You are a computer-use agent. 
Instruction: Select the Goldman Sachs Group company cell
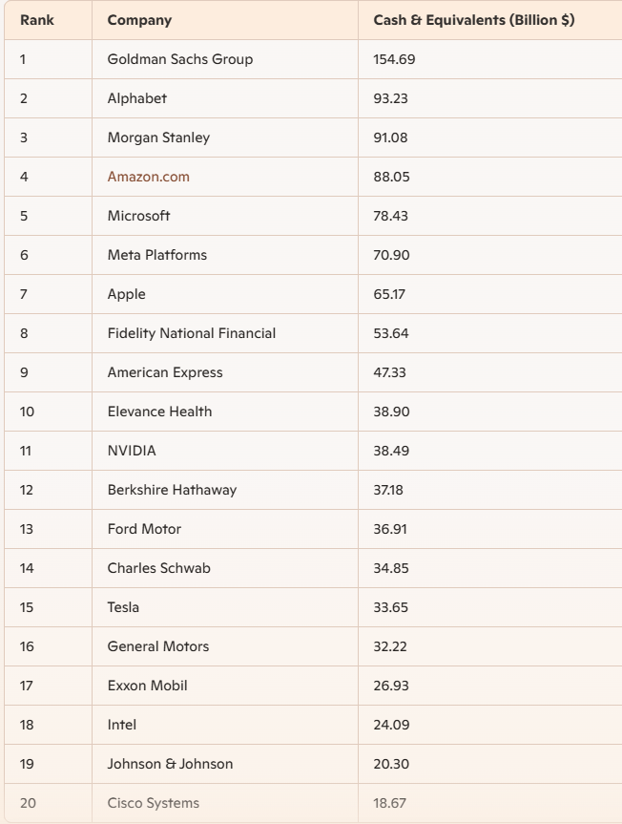pyautogui.click(x=180, y=59)
